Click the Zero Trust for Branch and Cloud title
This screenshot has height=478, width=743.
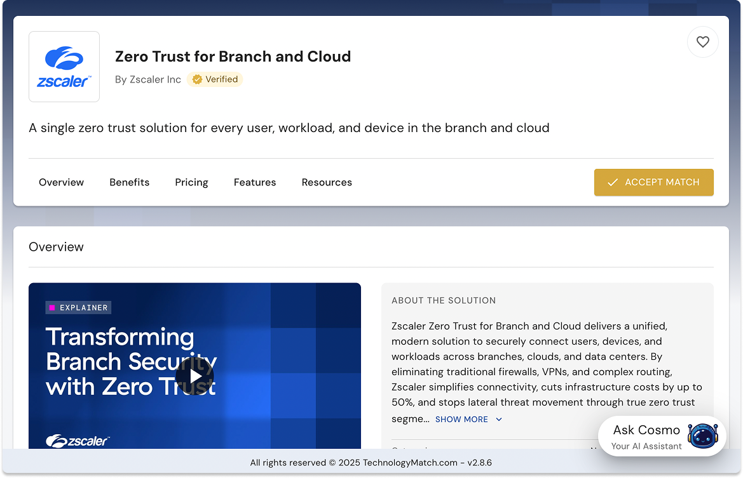(x=233, y=56)
